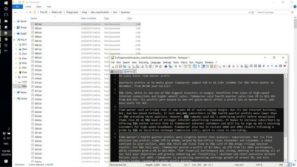Expand the Homegroup node in navigation pane
The height and width of the screenshot is (167, 297).
click(x=14, y=99)
